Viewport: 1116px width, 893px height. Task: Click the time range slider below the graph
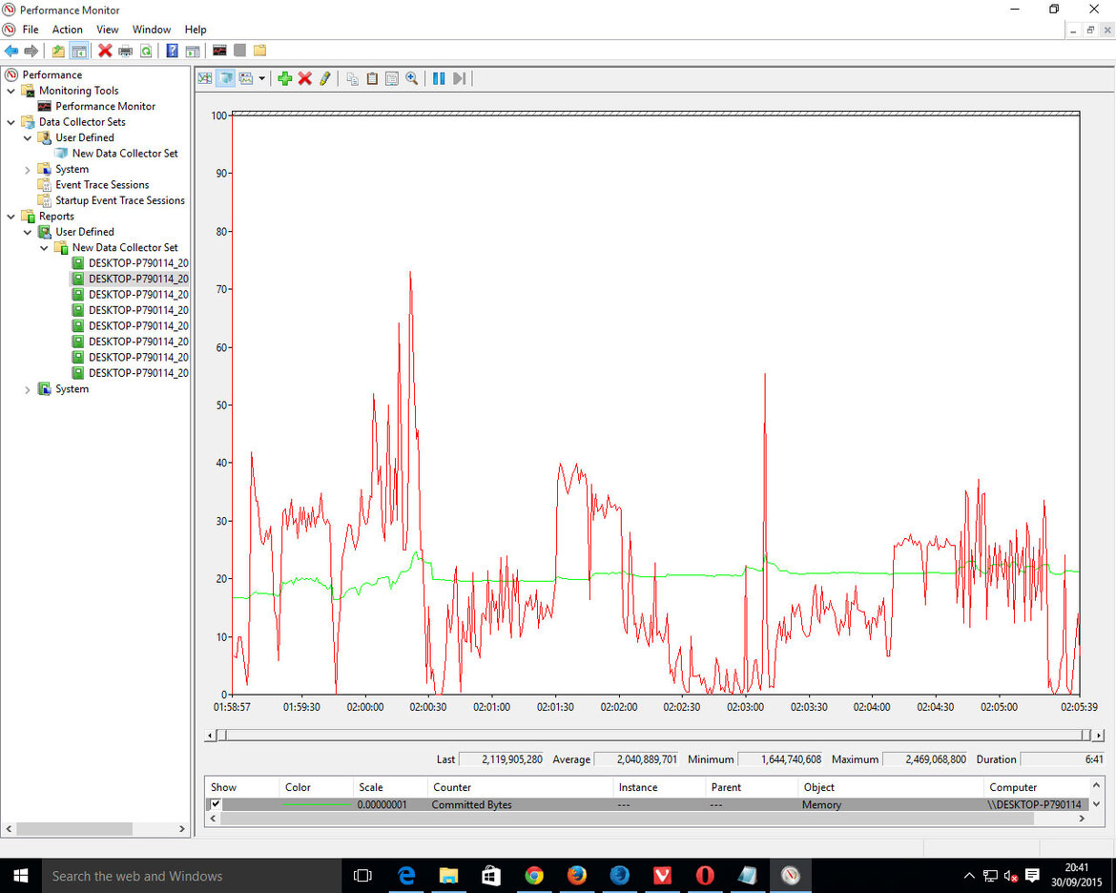click(654, 735)
